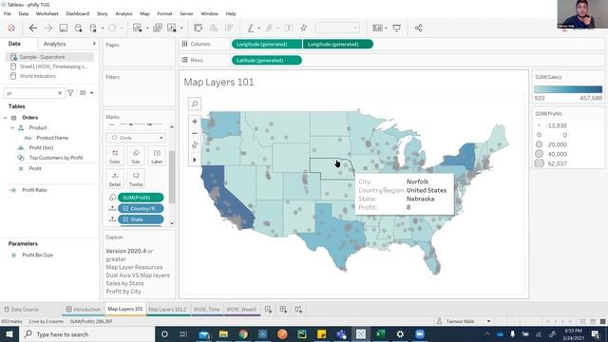Click the State pill in Marks
The width and height of the screenshot is (608, 342).
141,219
